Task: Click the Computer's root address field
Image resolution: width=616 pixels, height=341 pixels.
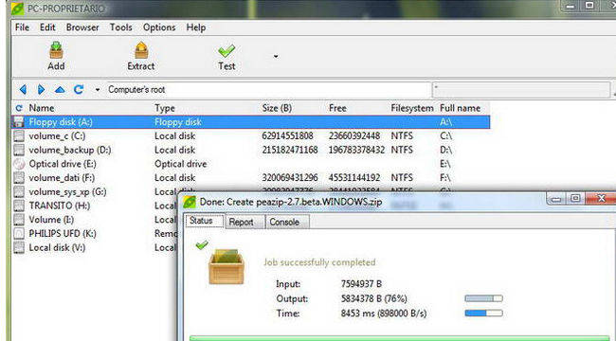Action: click(x=269, y=90)
